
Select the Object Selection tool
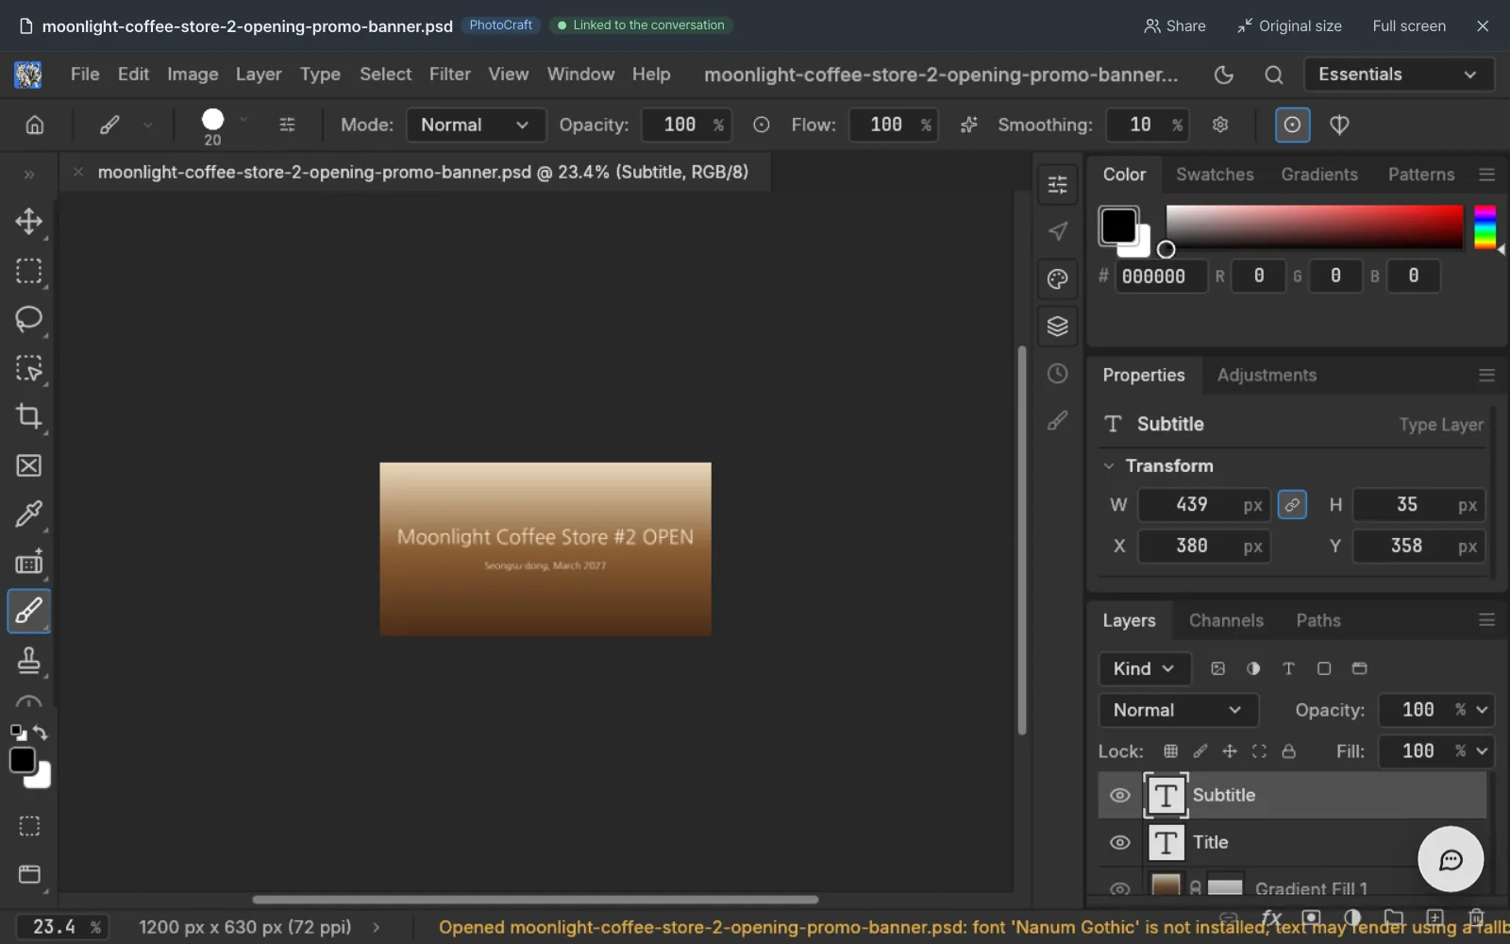29,368
